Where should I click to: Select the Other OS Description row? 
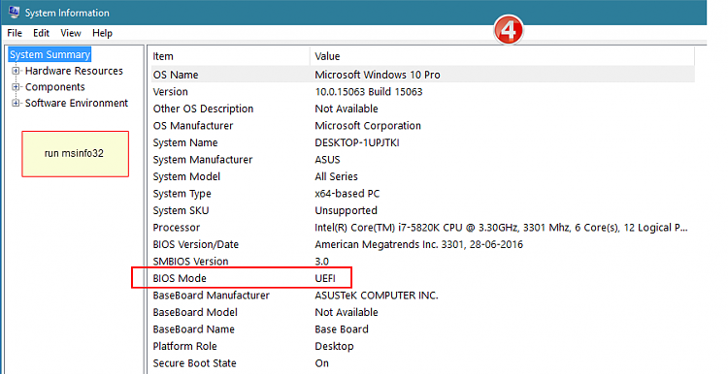423,109
